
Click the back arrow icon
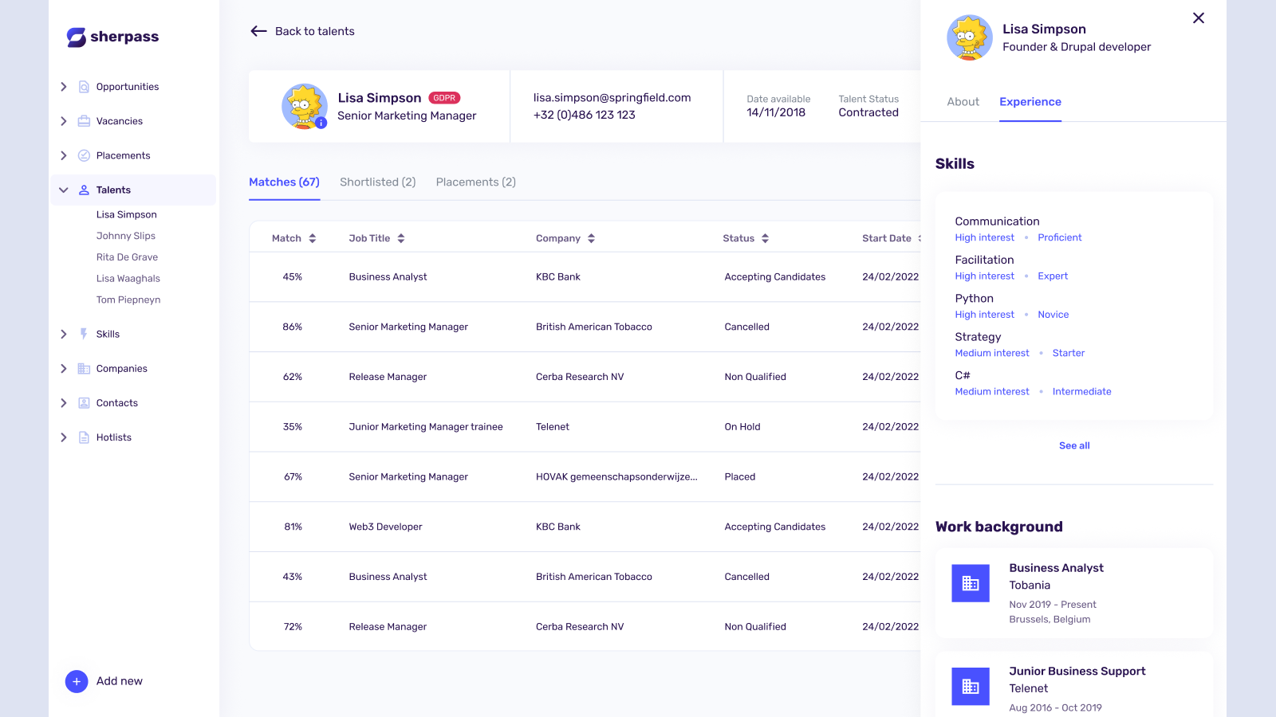coord(258,31)
